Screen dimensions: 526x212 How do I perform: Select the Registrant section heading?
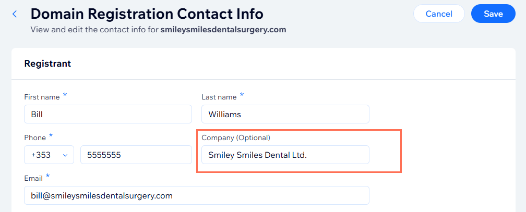[47, 64]
